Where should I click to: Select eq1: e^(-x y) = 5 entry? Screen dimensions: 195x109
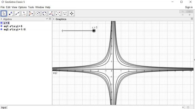(13, 26)
